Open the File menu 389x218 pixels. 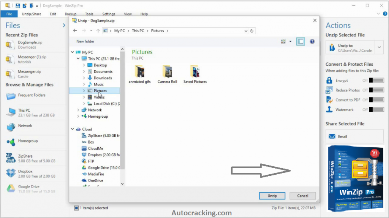tap(9, 14)
